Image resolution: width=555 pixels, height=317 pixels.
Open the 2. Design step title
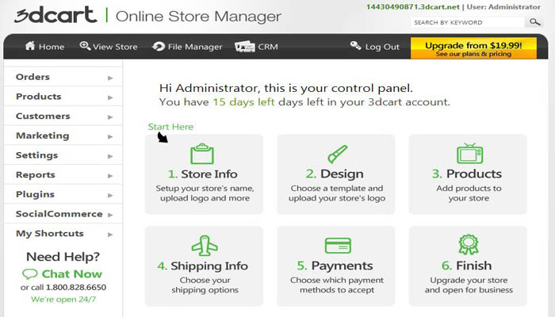(x=335, y=174)
